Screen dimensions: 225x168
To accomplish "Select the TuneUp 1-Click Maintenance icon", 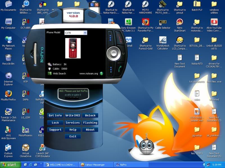I will click(x=8, y=115).
